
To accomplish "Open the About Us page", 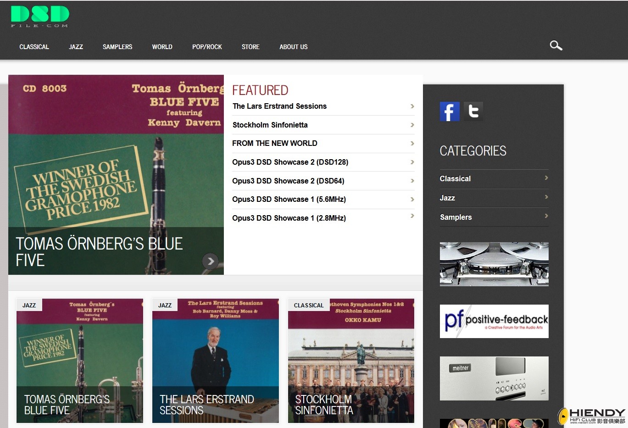I will pos(294,47).
